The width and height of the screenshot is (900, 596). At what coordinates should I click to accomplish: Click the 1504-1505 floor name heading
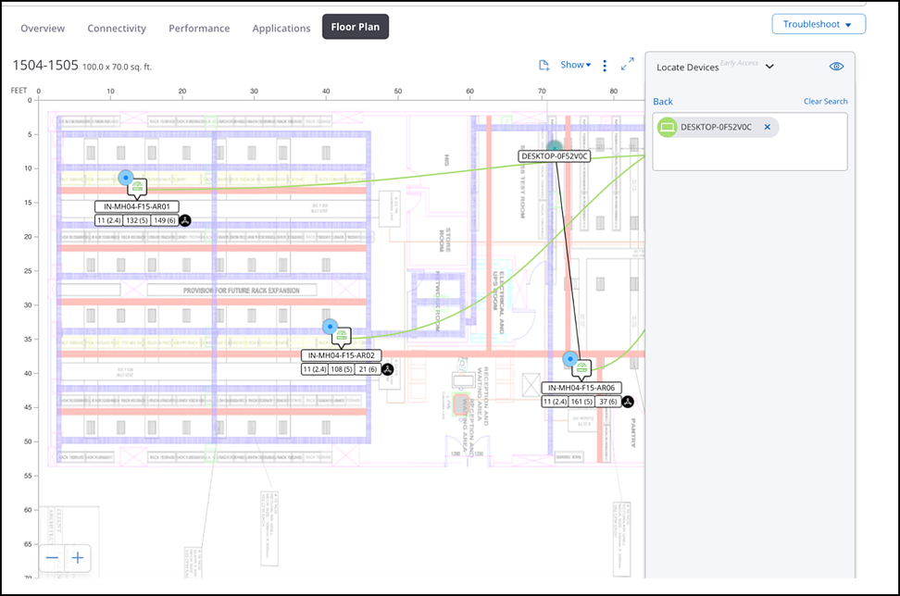point(45,66)
